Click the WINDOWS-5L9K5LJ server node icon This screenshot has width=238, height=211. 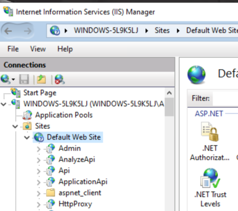click(16, 104)
